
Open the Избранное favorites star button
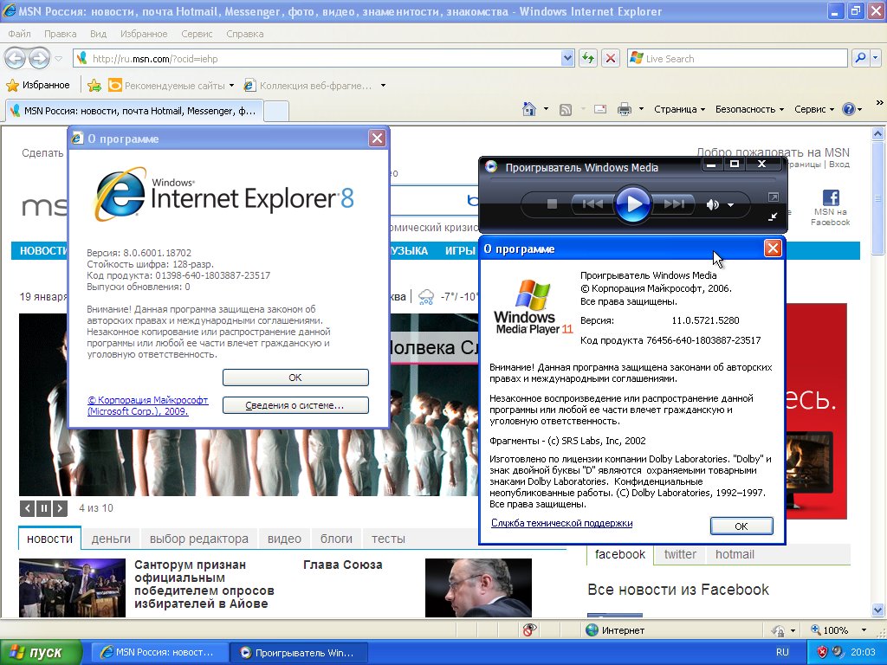coord(38,85)
